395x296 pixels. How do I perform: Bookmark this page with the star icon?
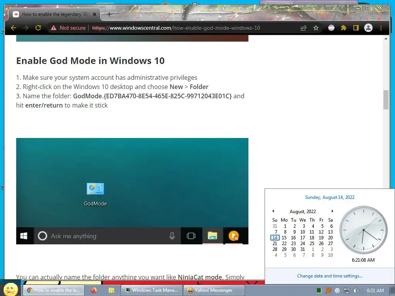click(x=316, y=28)
